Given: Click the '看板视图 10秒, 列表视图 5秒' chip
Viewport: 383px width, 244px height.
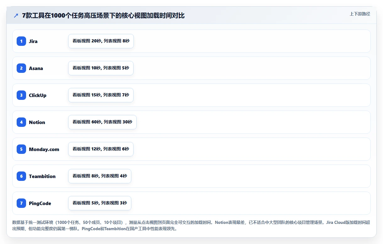Looking at the screenshot, I should point(101,68).
